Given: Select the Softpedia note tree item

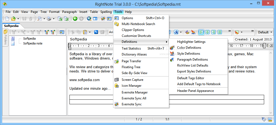Looking at the screenshot, I should (33, 43).
